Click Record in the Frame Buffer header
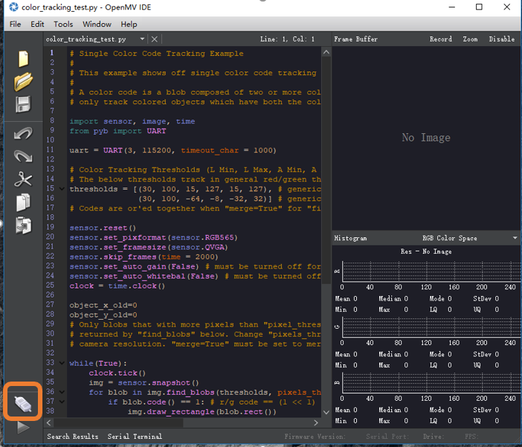Viewport: 522px width, 447px height. coord(441,39)
